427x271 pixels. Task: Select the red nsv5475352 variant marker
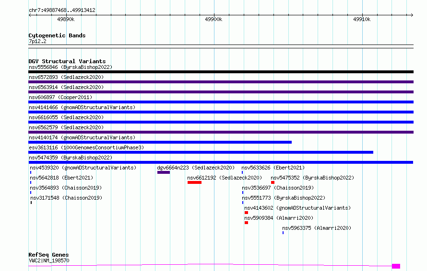click(x=273, y=182)
